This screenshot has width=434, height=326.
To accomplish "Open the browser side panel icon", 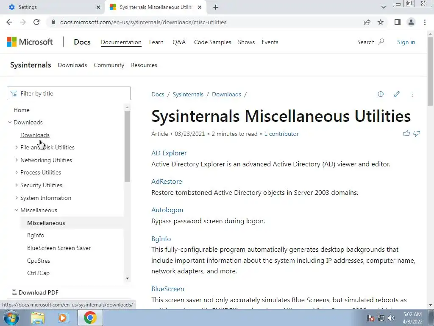I will [x=398, y=22].
